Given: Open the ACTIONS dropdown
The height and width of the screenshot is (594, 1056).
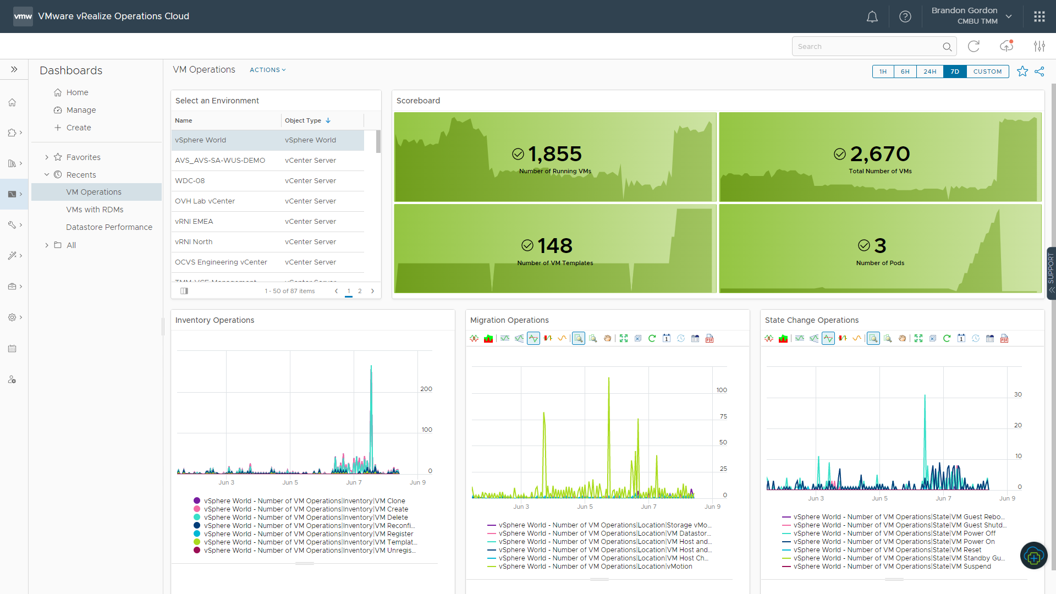Looking at the screenshot, I should [267, 70].
